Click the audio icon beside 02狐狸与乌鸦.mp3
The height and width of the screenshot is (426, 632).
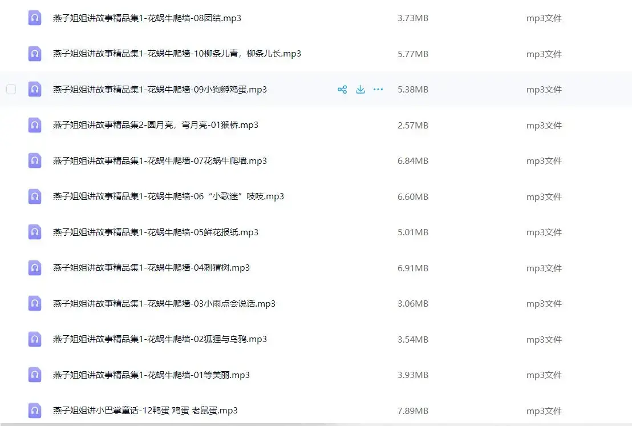pos(34,339)
